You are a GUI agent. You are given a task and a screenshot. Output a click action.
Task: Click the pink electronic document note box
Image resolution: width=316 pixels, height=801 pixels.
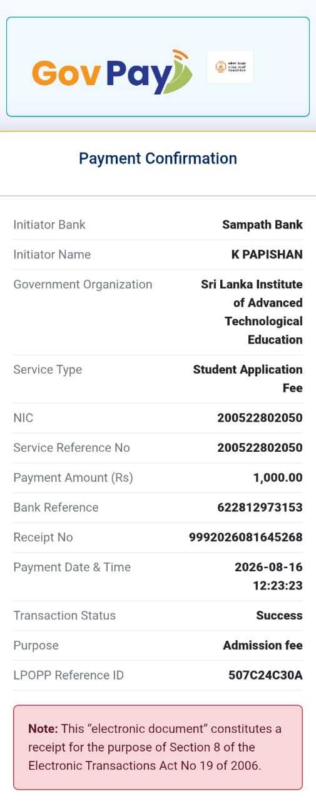click(158, 747)
